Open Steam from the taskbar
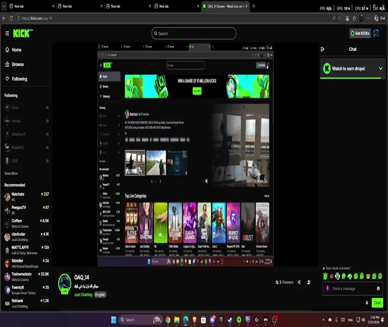 (230, 320)
